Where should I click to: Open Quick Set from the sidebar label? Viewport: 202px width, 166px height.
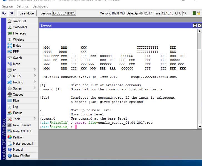click(x=19, y=21)
